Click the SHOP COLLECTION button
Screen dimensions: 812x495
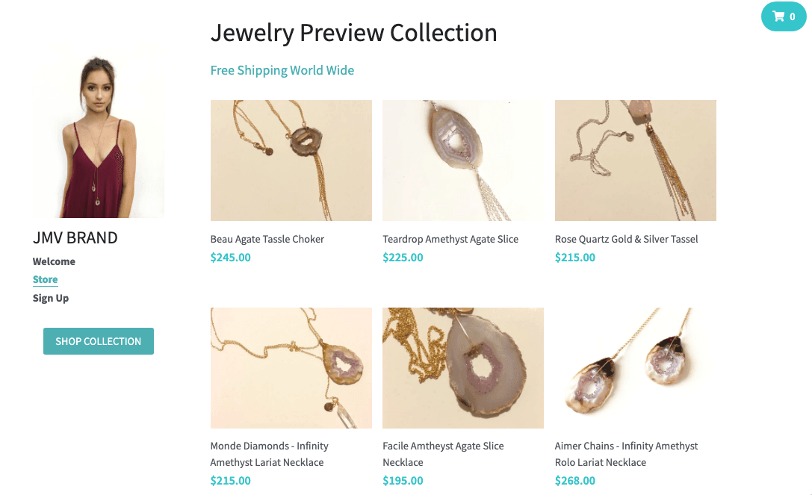(x=99, y=341)
